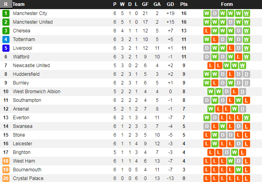
Task: Click the GD column header
Action: point(171,4)
